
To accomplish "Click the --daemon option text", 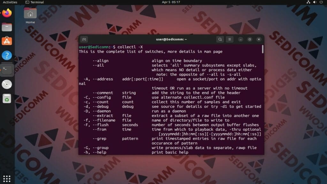I will pos(102,111).
